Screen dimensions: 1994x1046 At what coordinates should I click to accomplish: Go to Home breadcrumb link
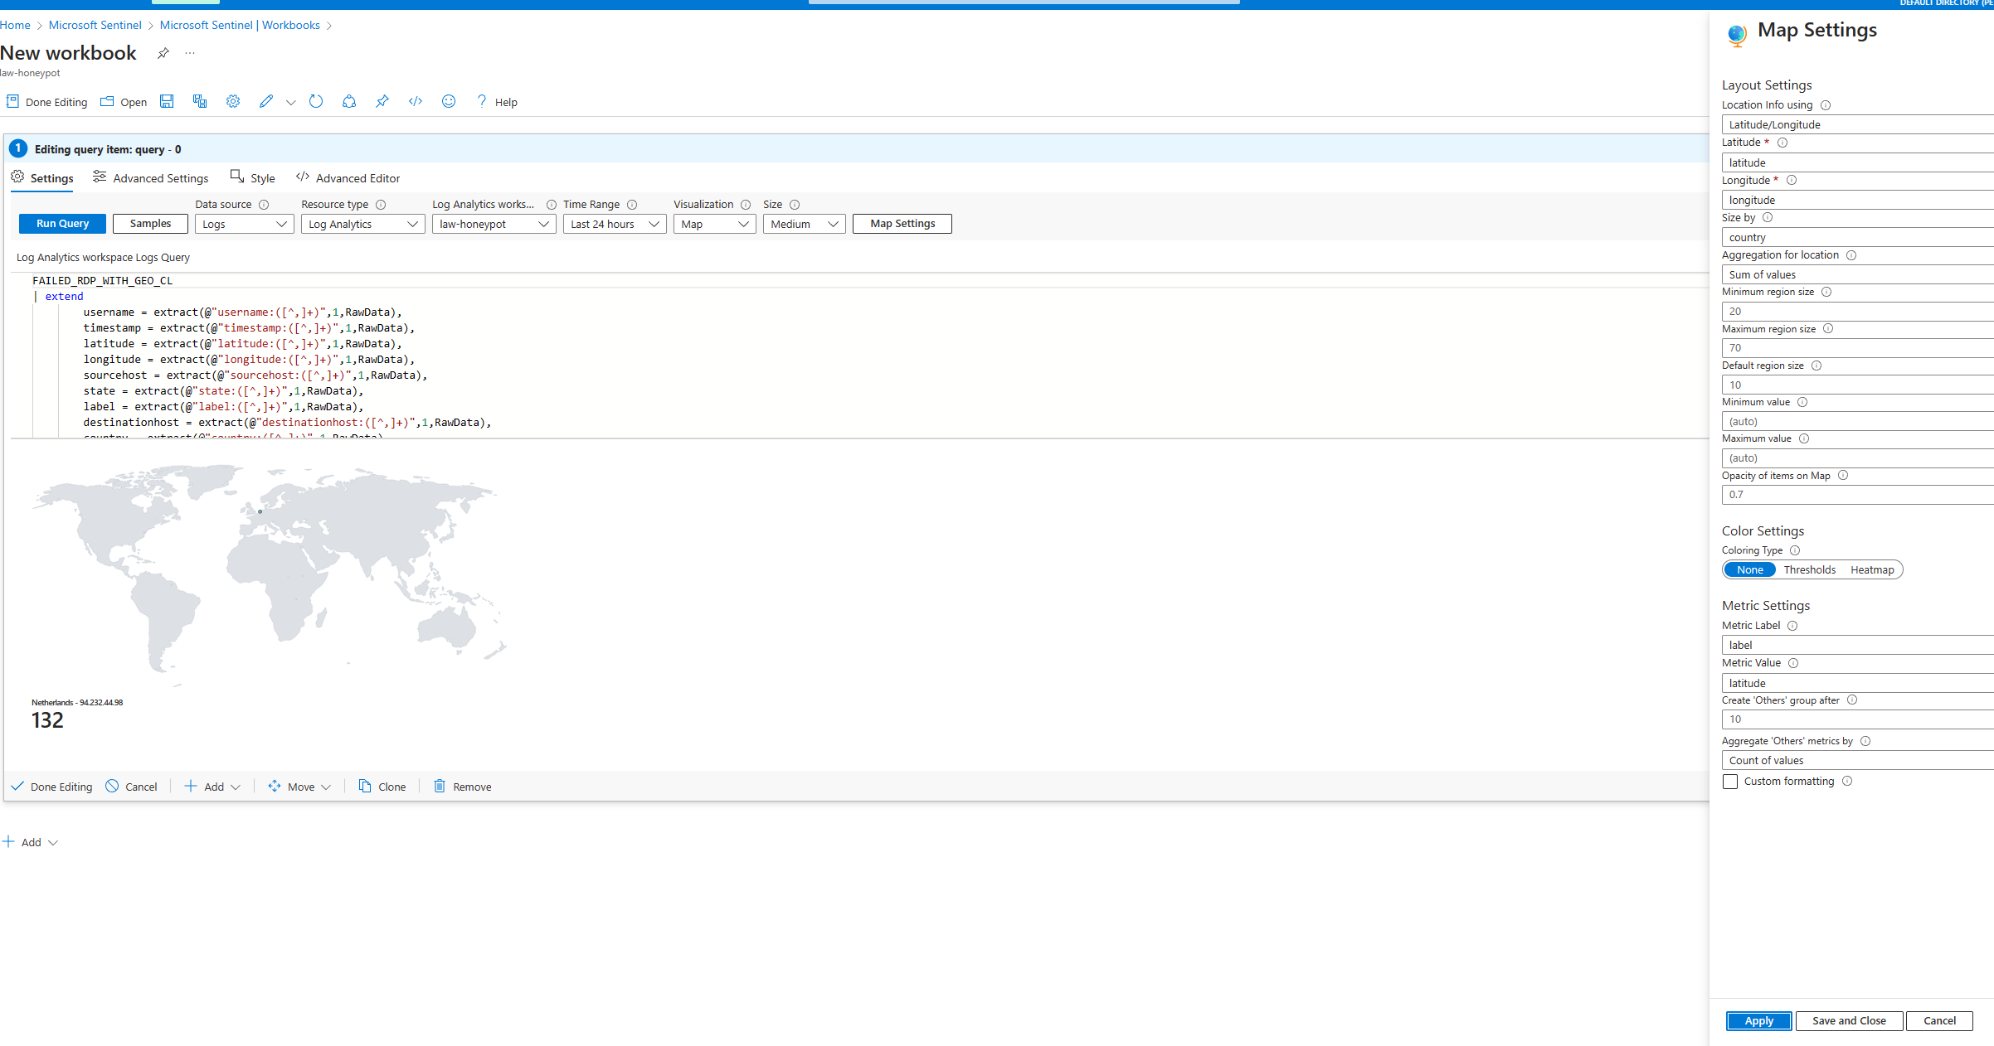15,25
